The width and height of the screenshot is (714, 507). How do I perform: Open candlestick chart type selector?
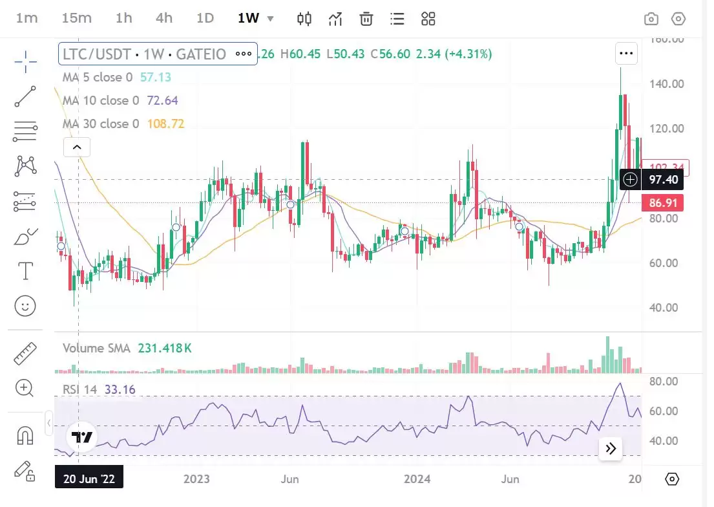point(304,19)
